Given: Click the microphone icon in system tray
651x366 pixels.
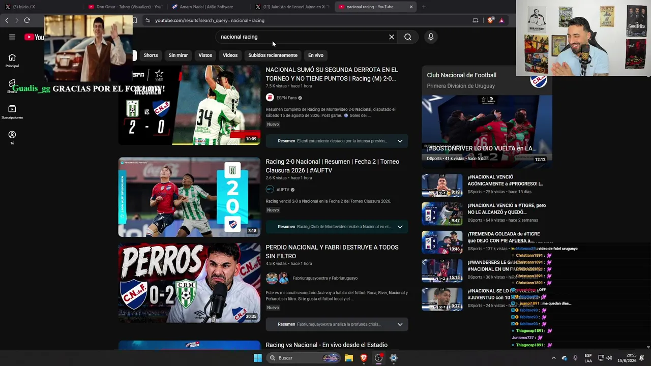Looking at the screenshot, I should [x=575, y=358].
